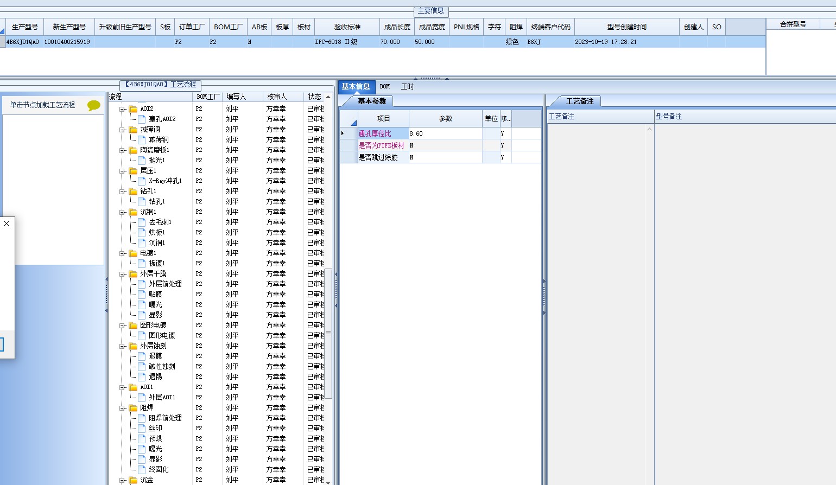Click the document icon beside 去毛刺1
836x485 pixels.
click(142, 222)
